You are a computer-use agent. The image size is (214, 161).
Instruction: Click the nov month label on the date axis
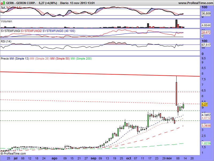click(169, 158)
